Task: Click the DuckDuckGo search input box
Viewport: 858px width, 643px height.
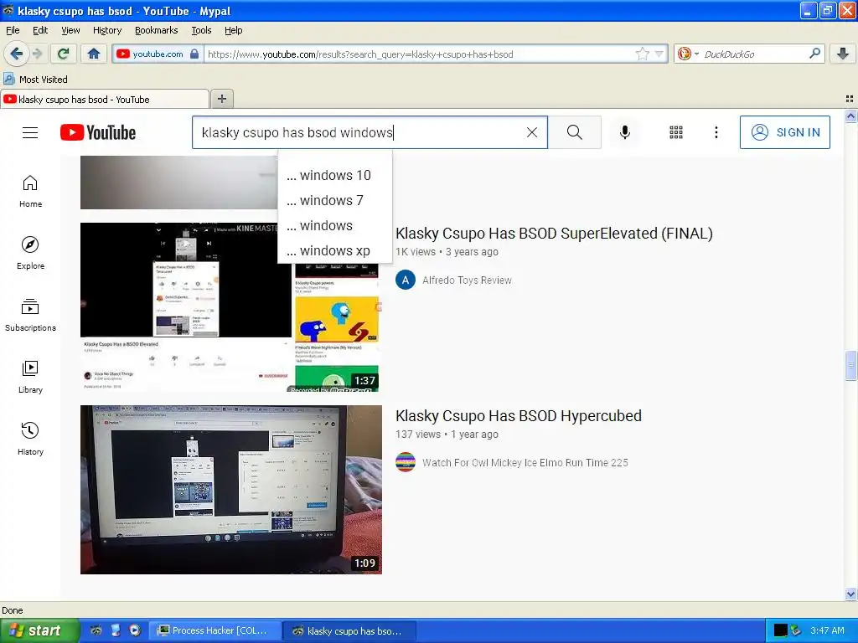Action: [x=754, y=54]
